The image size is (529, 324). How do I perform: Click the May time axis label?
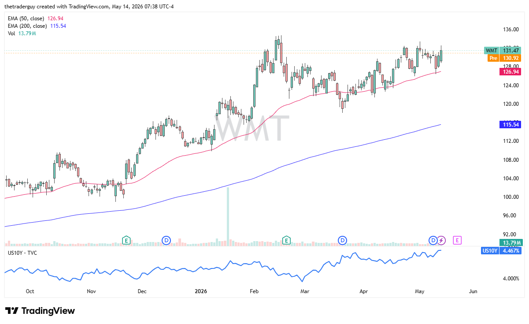click(419, 291)
